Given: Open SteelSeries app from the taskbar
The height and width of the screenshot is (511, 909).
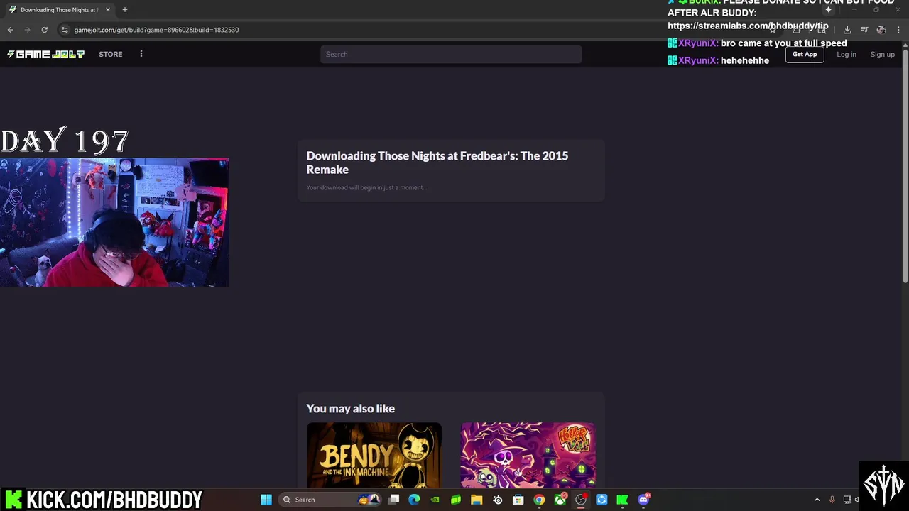Looking at the screenshot, I should 497,500.
